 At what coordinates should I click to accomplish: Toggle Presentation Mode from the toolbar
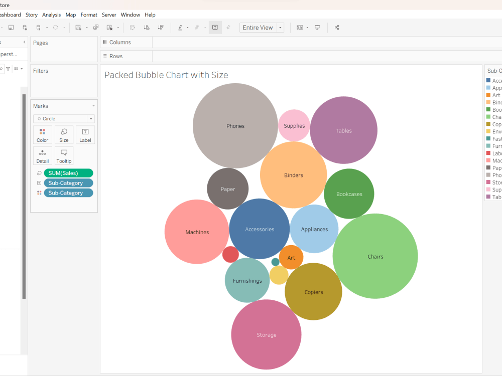[317, 28]
